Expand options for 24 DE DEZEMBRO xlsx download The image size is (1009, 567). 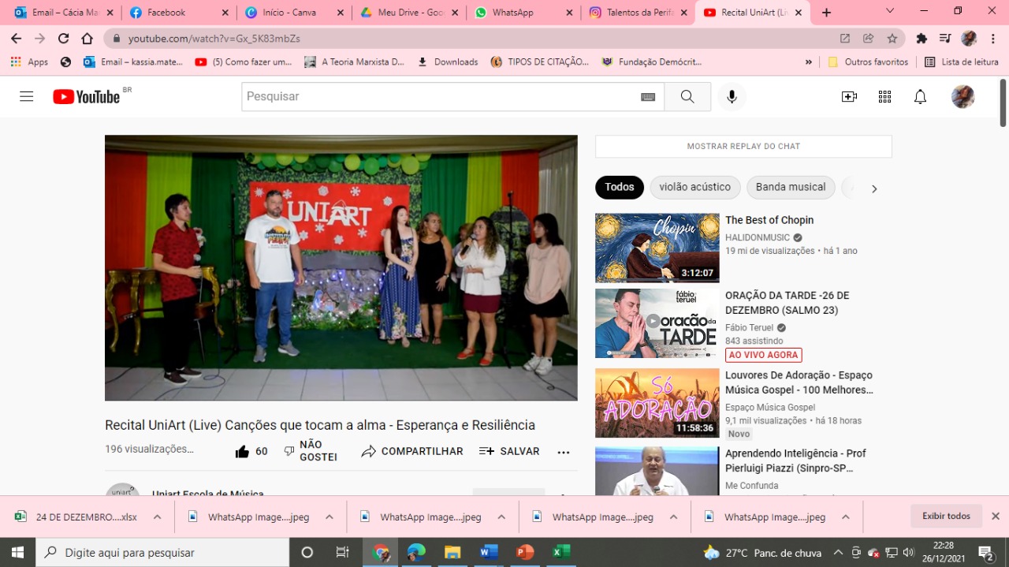[x=158, y=517]
